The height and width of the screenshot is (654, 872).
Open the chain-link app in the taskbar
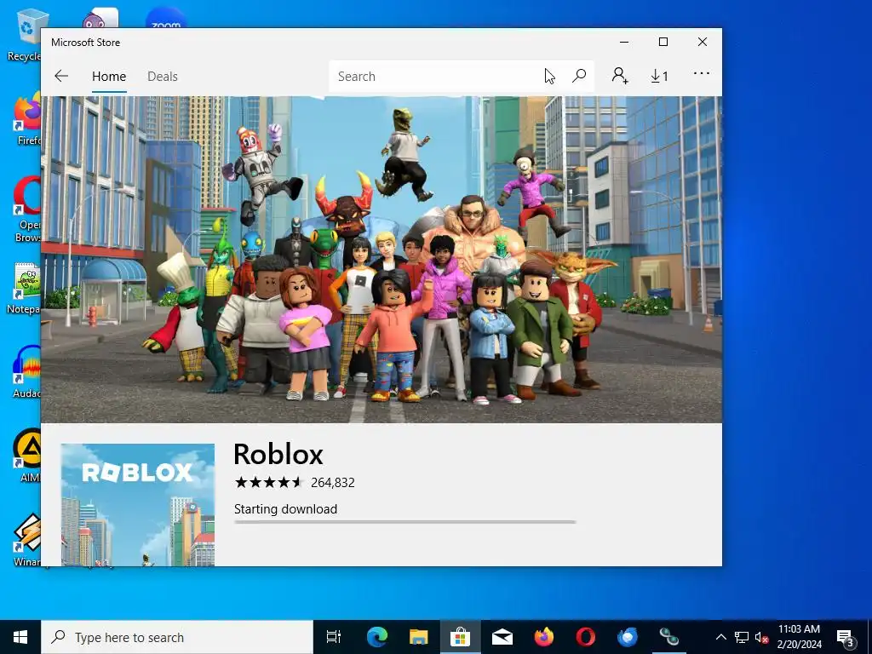(669, 637)
